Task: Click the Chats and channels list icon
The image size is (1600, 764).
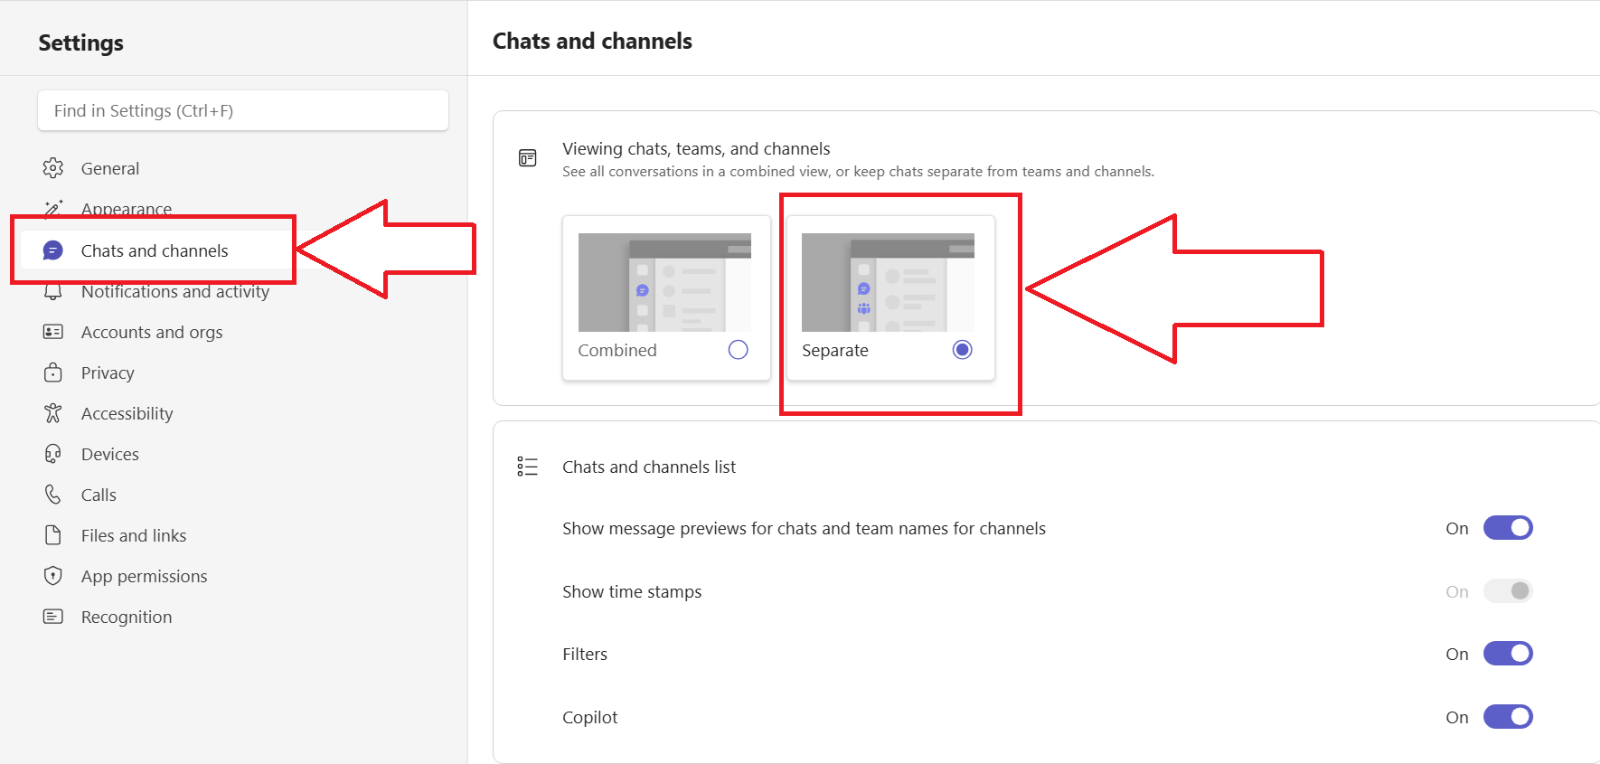Action: click(x=527, y=467)
